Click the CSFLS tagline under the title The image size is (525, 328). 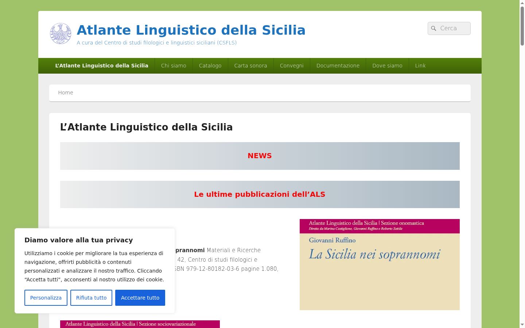[x=157, y=43]
